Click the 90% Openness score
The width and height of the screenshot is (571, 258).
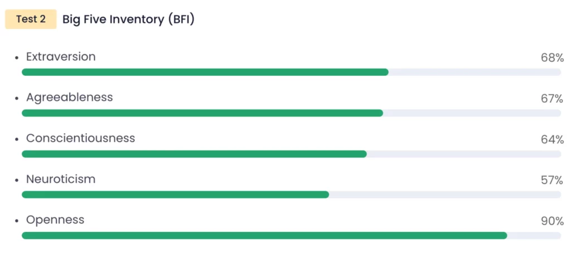click(x=552, y=221)
